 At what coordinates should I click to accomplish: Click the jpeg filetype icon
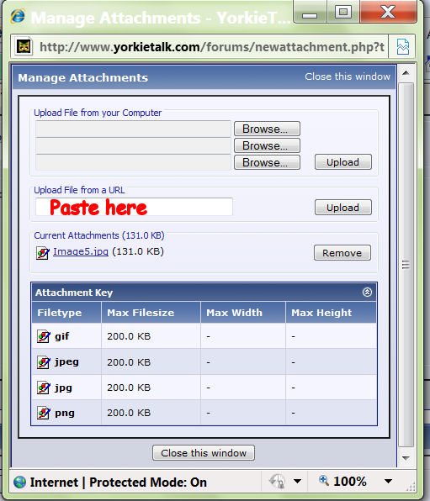pos(43,362)
